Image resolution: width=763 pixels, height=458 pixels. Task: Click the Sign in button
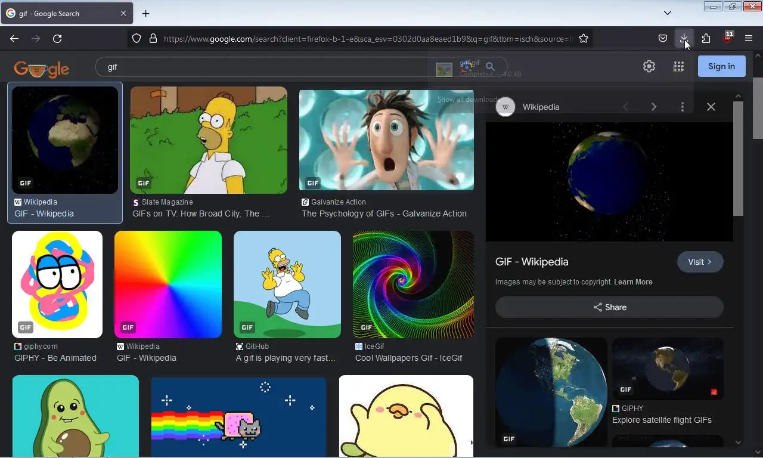tap(721, 66)
